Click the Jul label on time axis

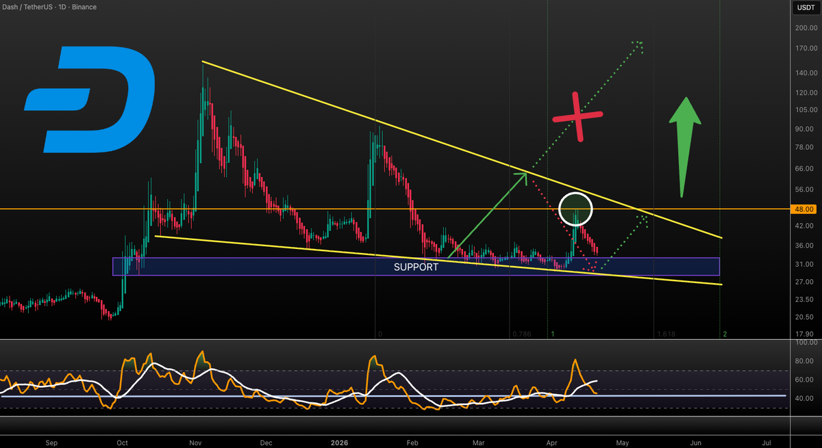click(767, 442)
